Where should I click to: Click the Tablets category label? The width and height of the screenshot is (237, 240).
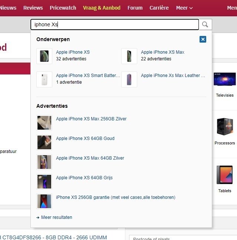[x=225, y=191]
